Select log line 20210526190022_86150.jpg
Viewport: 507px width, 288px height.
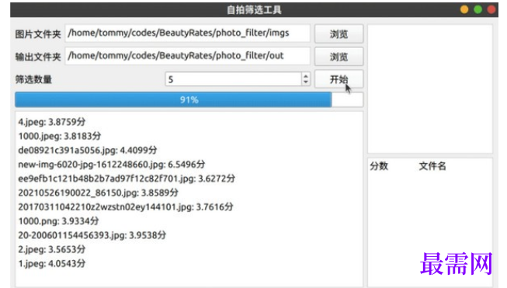tap(99, 193)
